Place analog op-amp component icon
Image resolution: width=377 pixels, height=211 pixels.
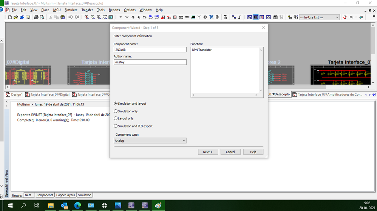tap(145, 17)
